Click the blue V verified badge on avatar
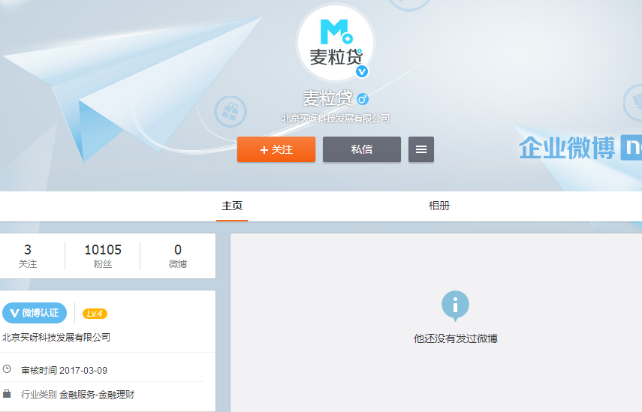Viewport: 642px width, 412px height. click(361, 71)
